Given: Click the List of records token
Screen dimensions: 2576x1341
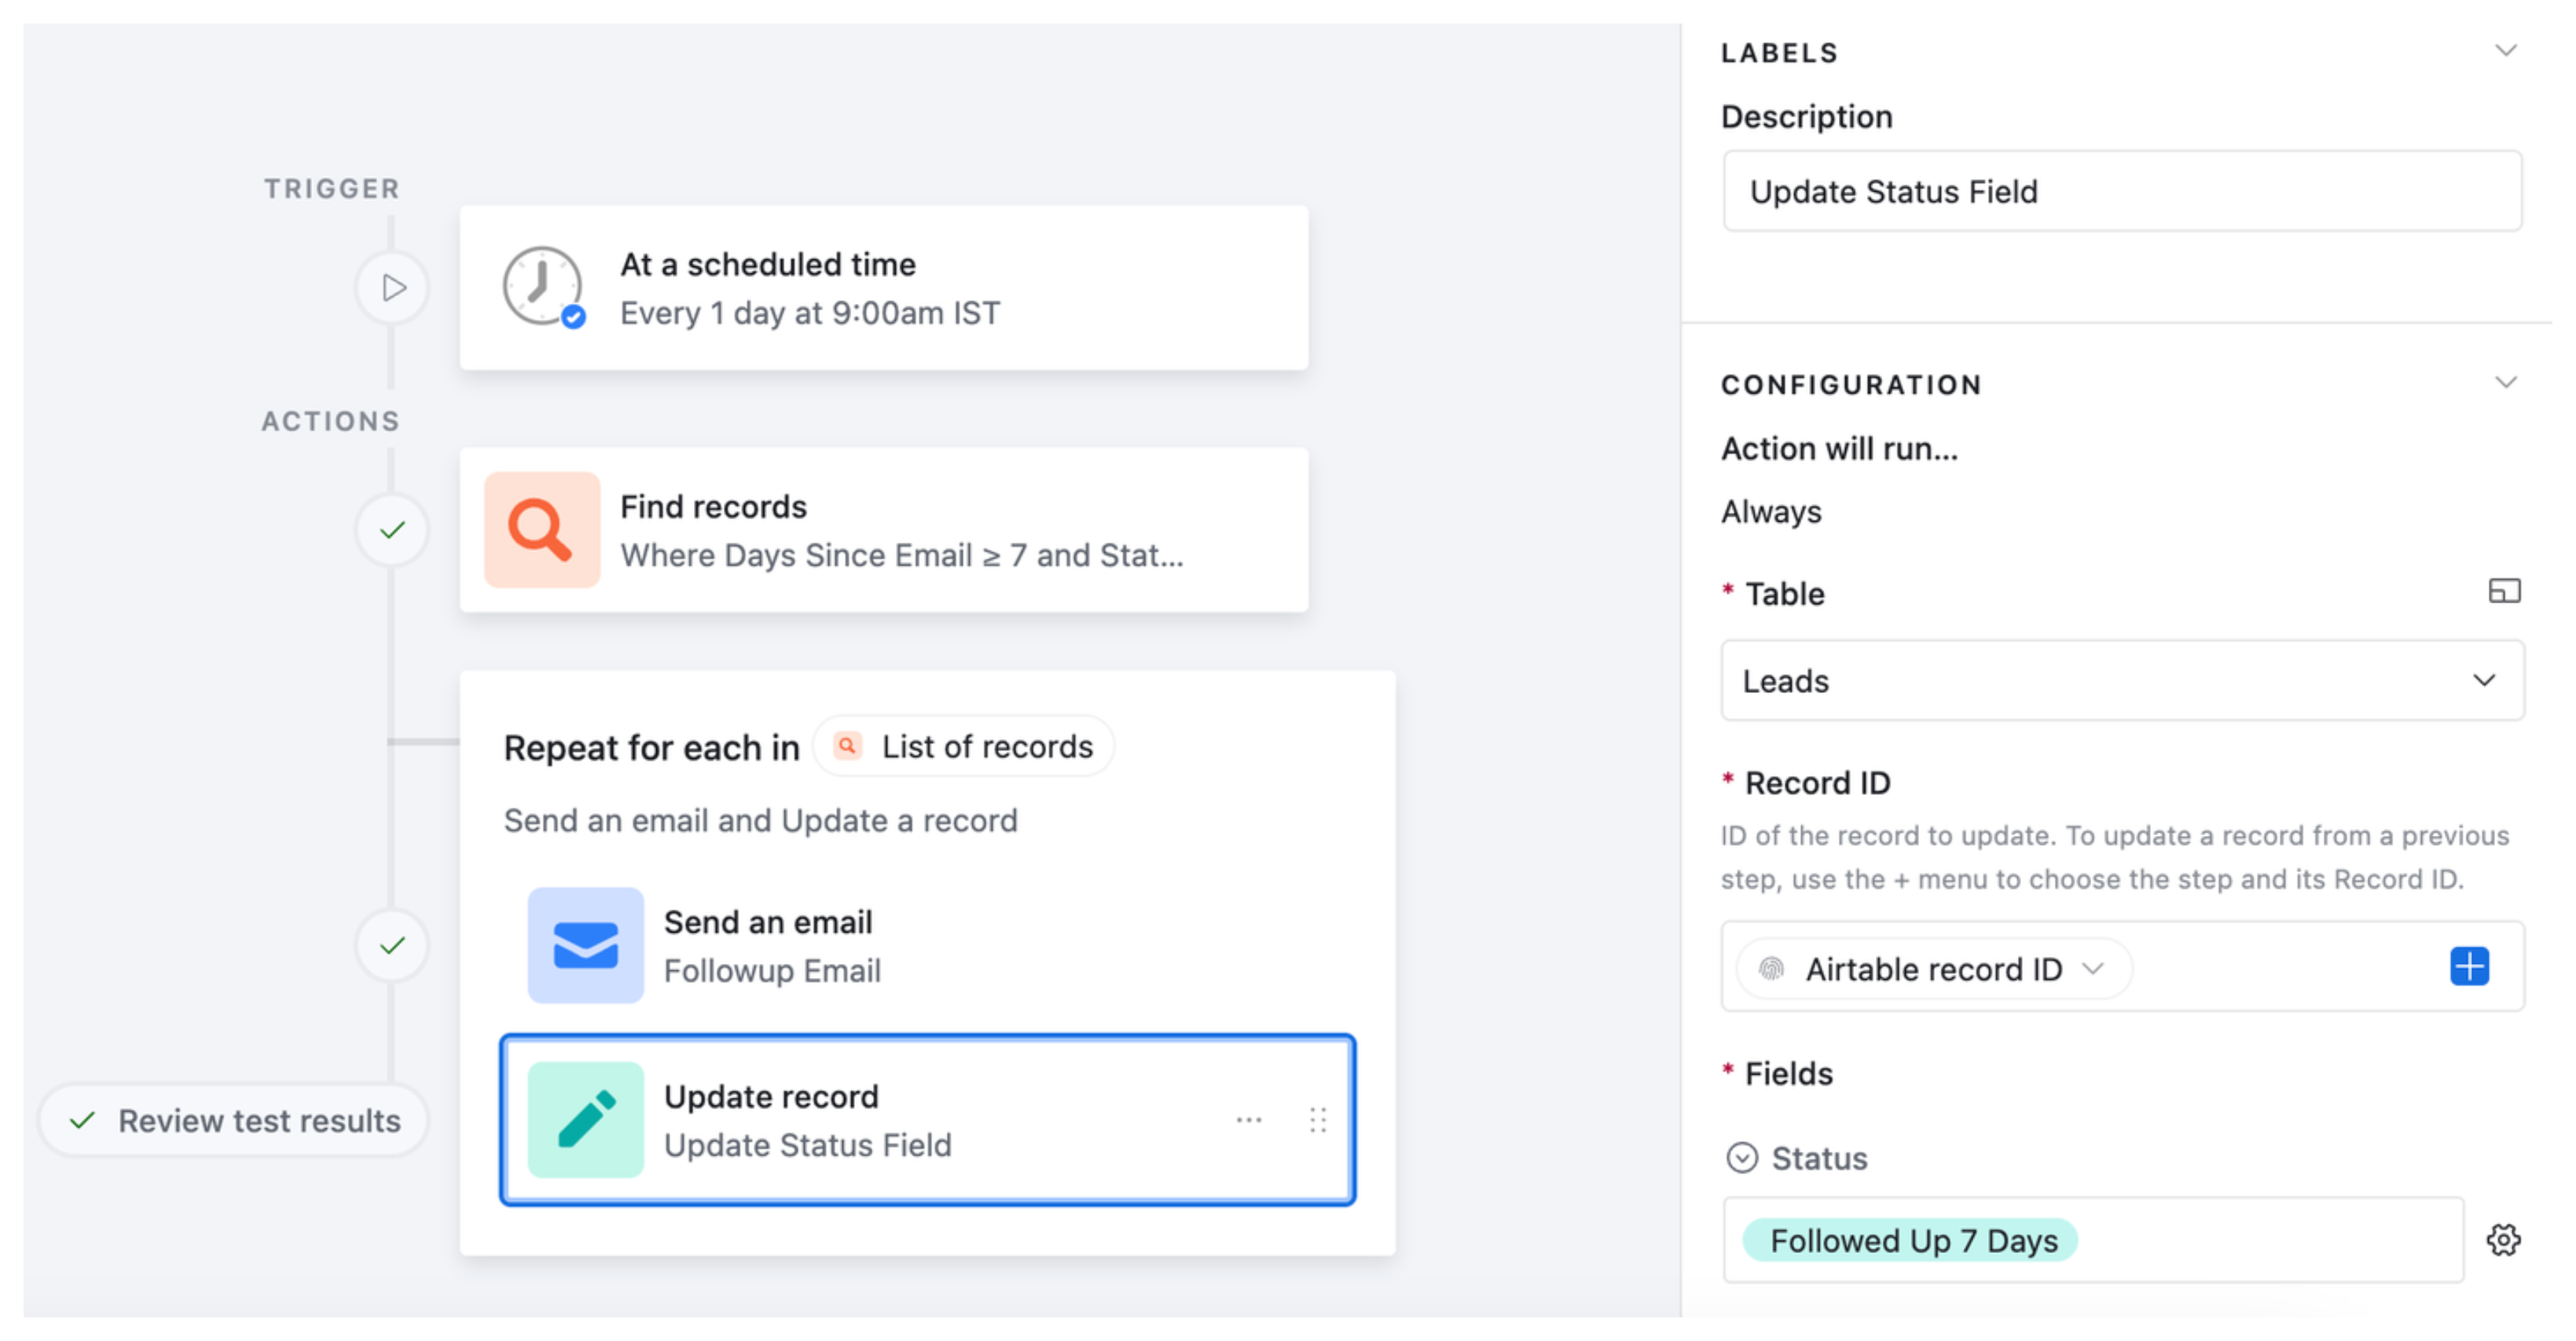Looking at the screenshot, I should point(962,746).
